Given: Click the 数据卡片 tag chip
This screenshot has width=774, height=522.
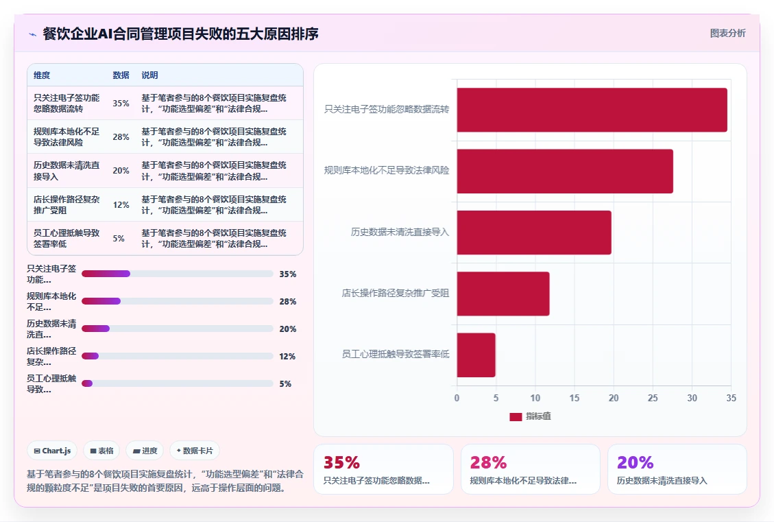Looking at the screenshot, I should pyautogui.click(x=195, y=451).
